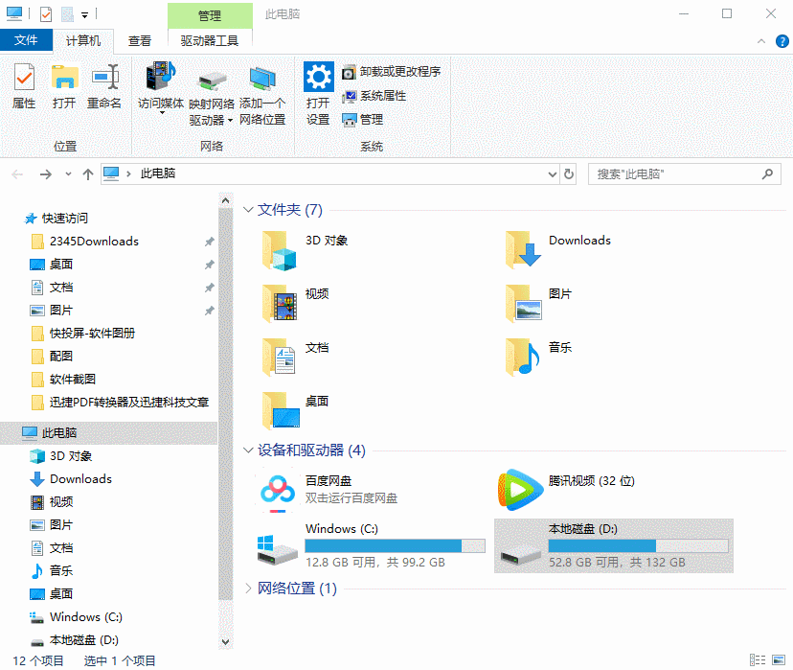Select 本地磁盘 (D:) drive icon in main pane
The width and height of the screenshot is (793, 670).
pyautogui.click(x=520, y=556)
